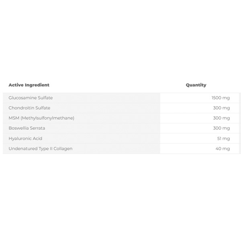Click the word Collagen in last row
The height and width of the screenshot is (241, 241).
[63, 149]
